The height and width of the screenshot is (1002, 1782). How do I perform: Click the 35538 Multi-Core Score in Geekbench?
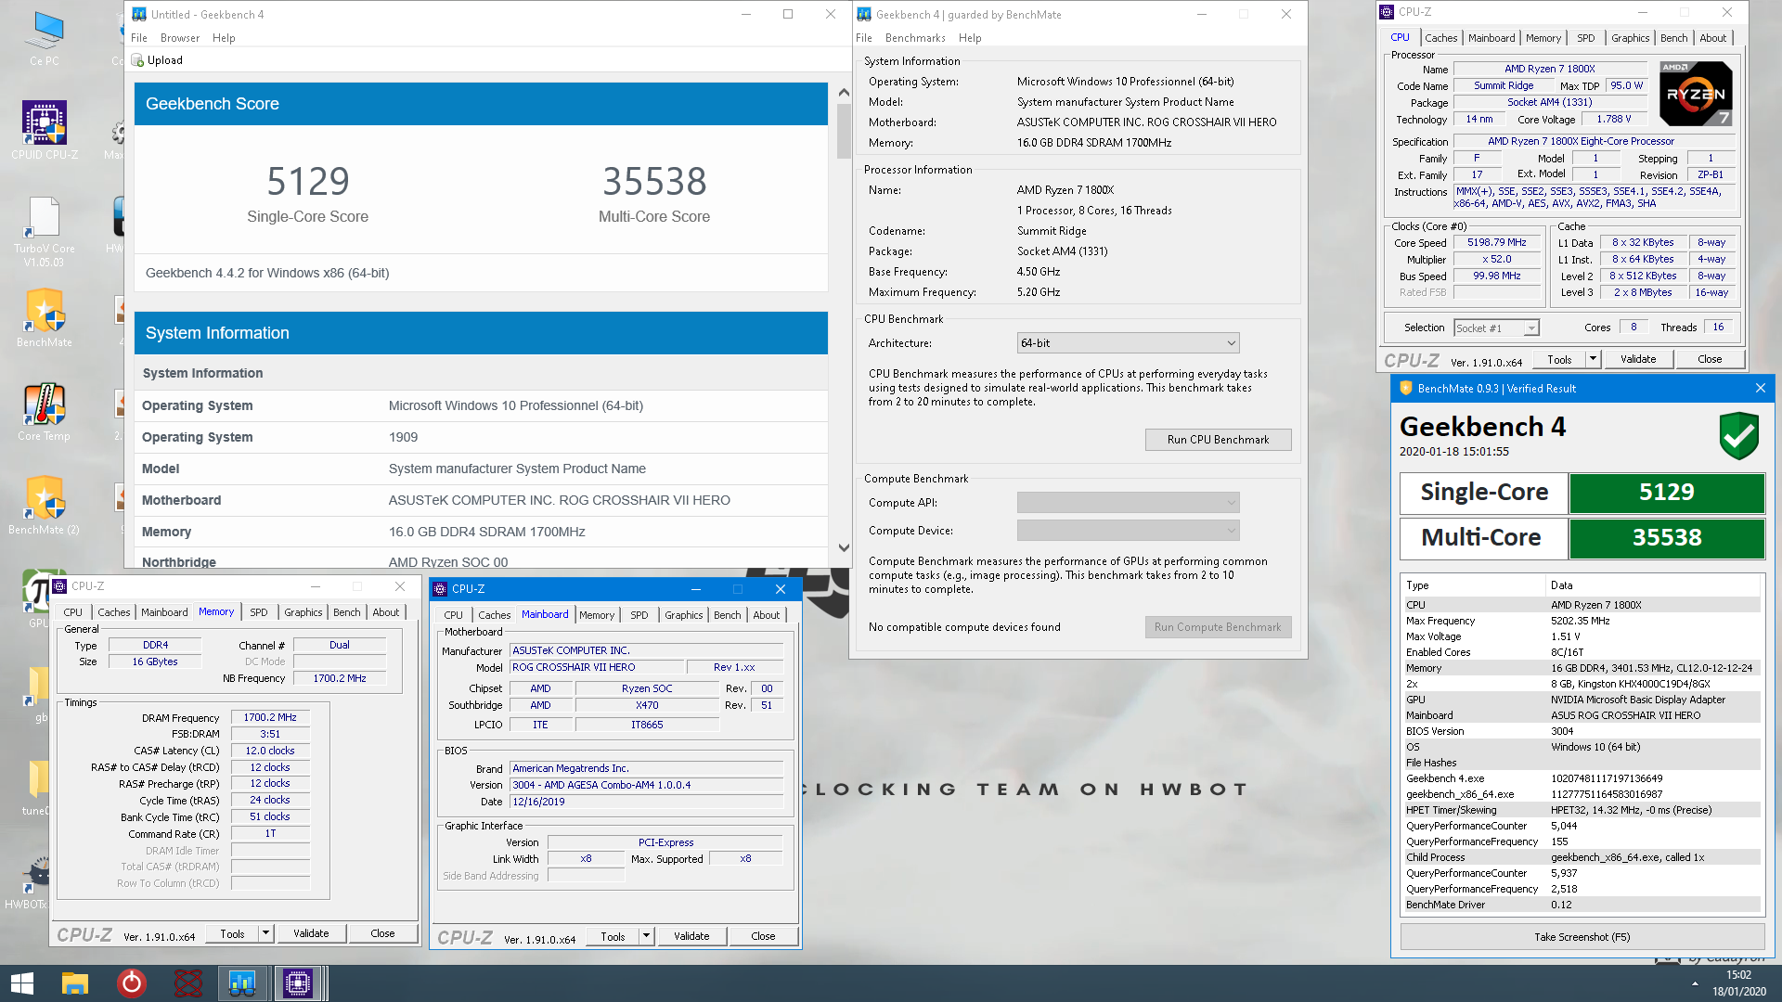(x=654, y=181)
